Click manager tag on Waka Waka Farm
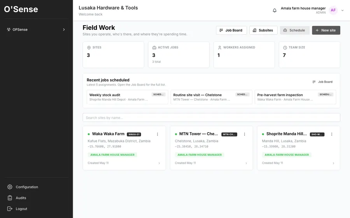350x218 pixels. (x=112, y=155)
